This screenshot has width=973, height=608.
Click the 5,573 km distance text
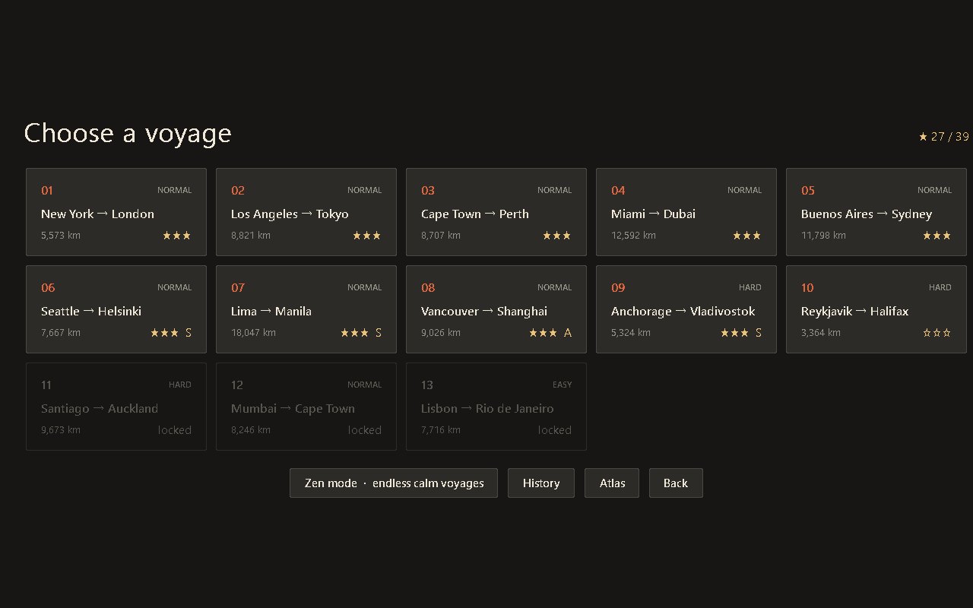[61, 236]
